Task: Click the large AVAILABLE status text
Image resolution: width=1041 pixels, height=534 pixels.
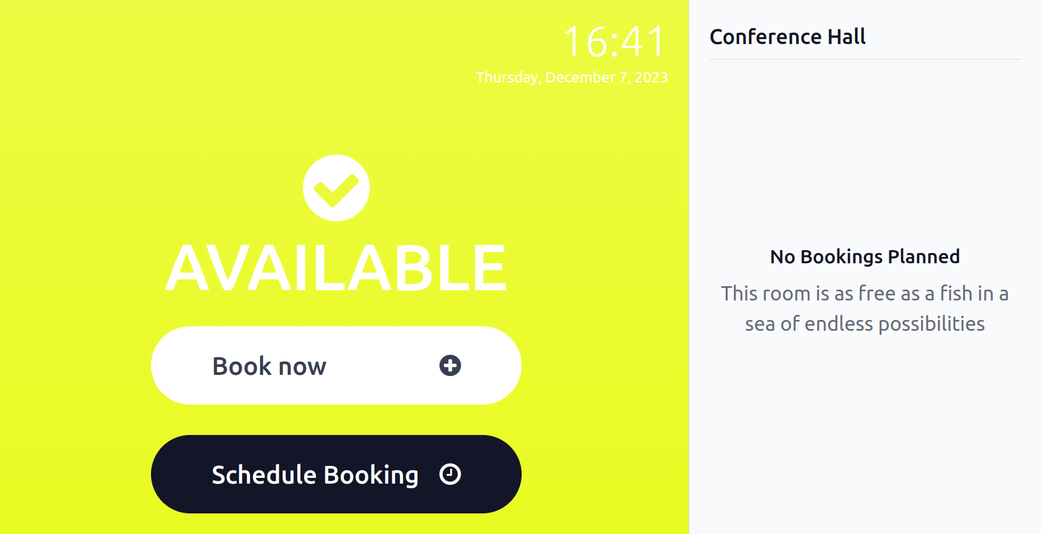Action: 336,267
